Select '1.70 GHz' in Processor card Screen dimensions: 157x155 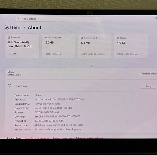tap(12, 54)
